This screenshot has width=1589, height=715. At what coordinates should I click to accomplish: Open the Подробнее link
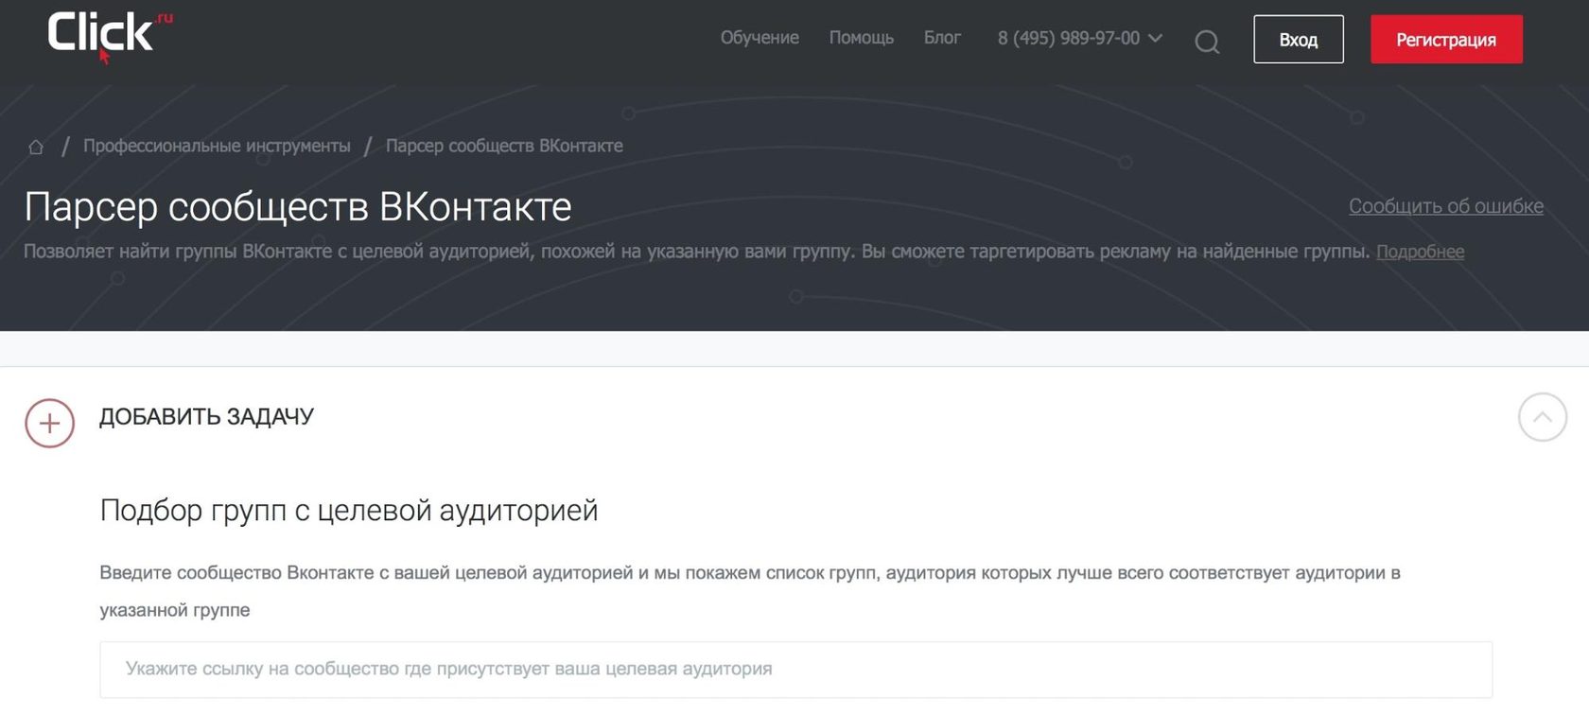click(x=1420, y=252)
